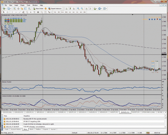Close the Terminal panel with x
The image size is (168, 135).
click(2, 115)
